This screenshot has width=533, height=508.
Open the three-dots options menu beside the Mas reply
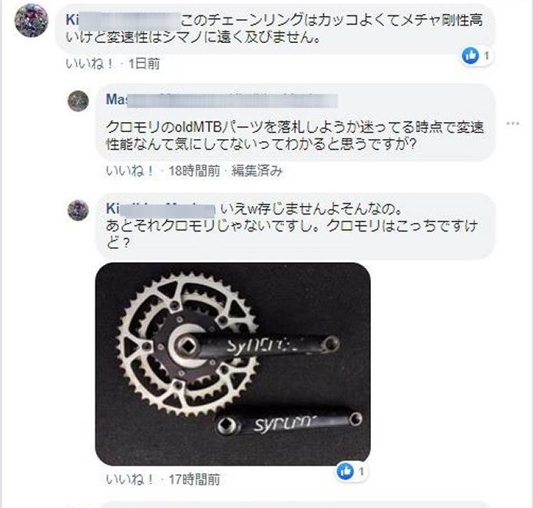[x=512, y=123]
